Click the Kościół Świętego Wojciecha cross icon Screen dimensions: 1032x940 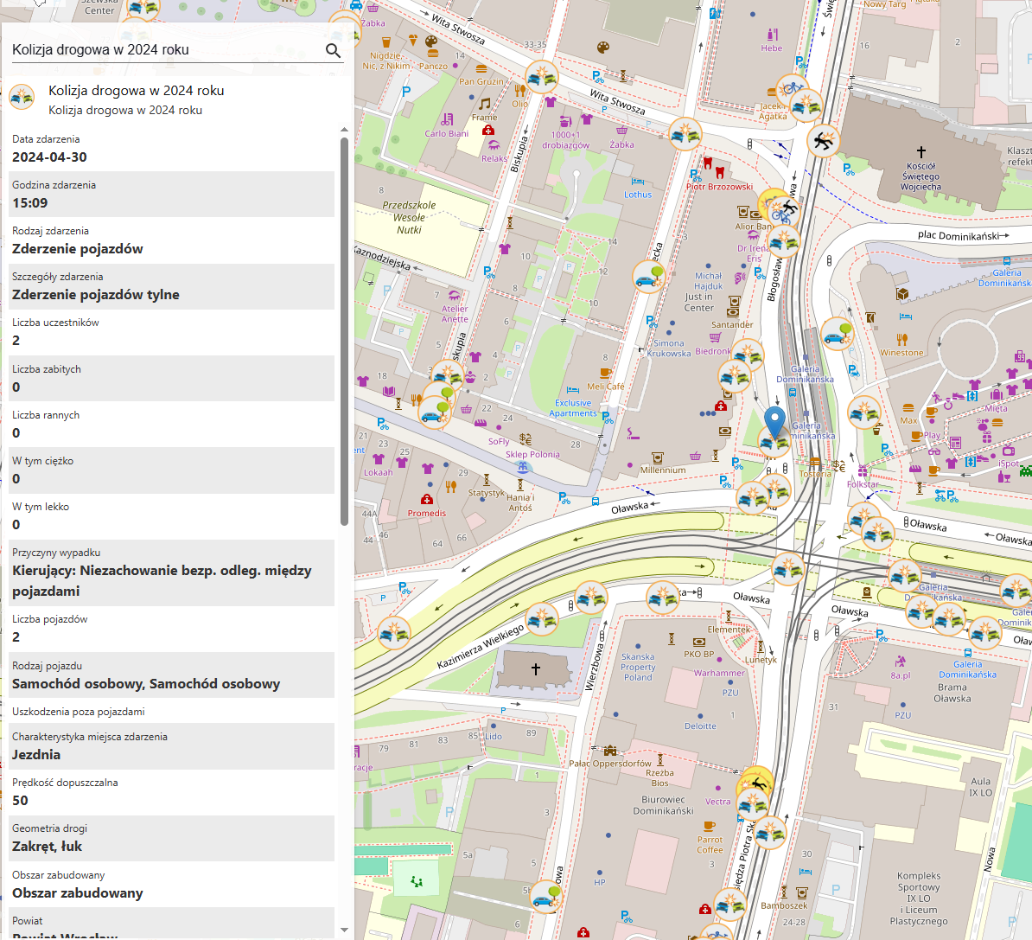coord(921,152)
